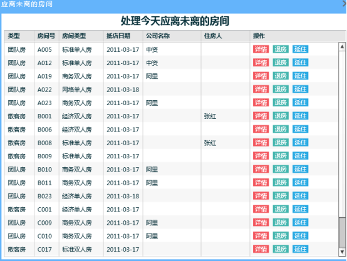Check out room B001 via 退房
The image size is (347, 261).
pyautogui.click(x=281, y=116)
